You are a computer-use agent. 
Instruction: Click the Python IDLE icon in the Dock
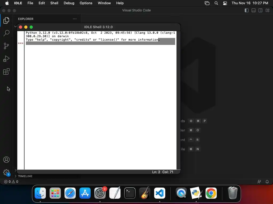[x=196, y=193]
